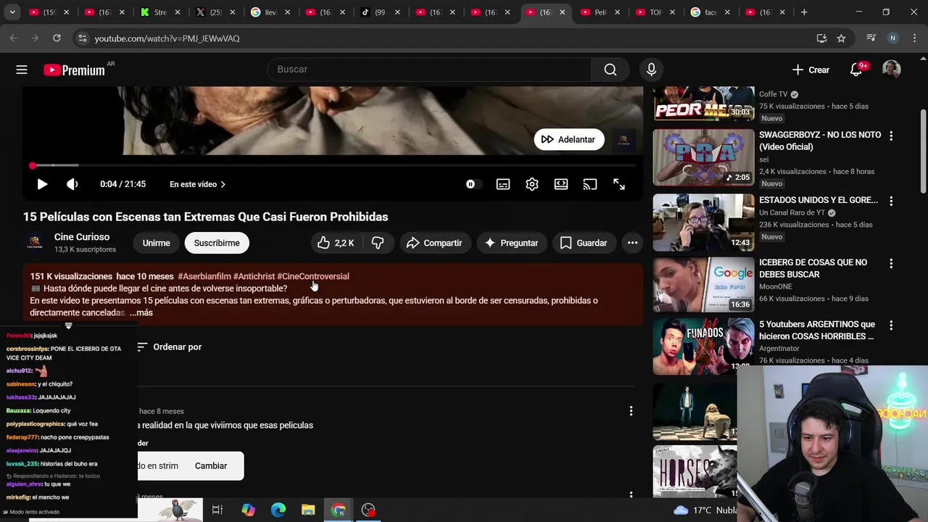This screenshot has width=928, height=522.
Task: Subscribe with the Suscribirme button
Action: [217, 243]
